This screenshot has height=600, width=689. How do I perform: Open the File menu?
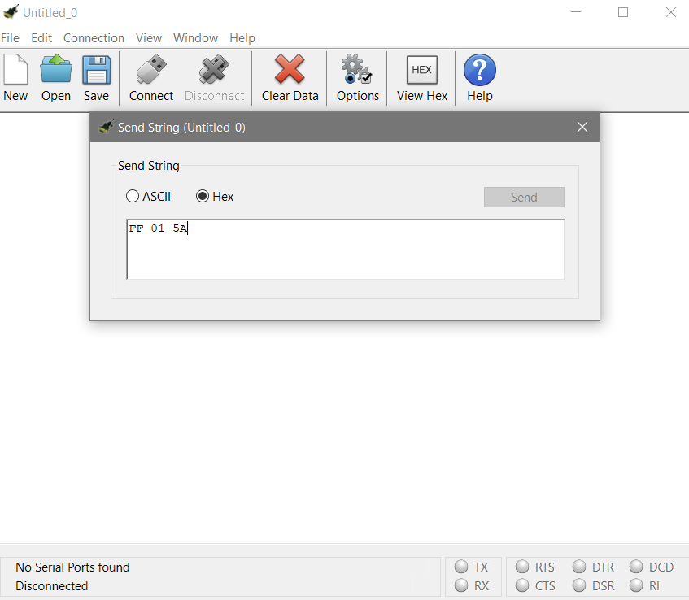11,38
